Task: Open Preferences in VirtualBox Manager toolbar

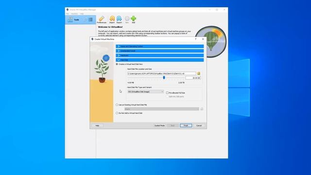Action: coord(102,19)
